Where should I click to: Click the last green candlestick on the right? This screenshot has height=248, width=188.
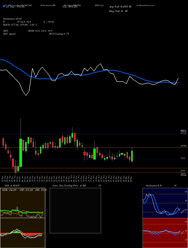(x=132, y=156)
